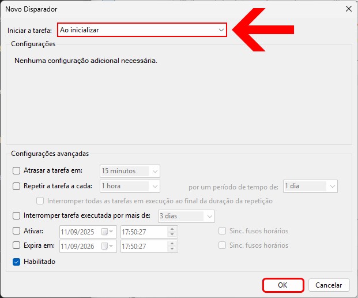Click the 'por um período de tempo de:' label
The image size is (358, 298).
pyautogui.click(x=233, y=187)
